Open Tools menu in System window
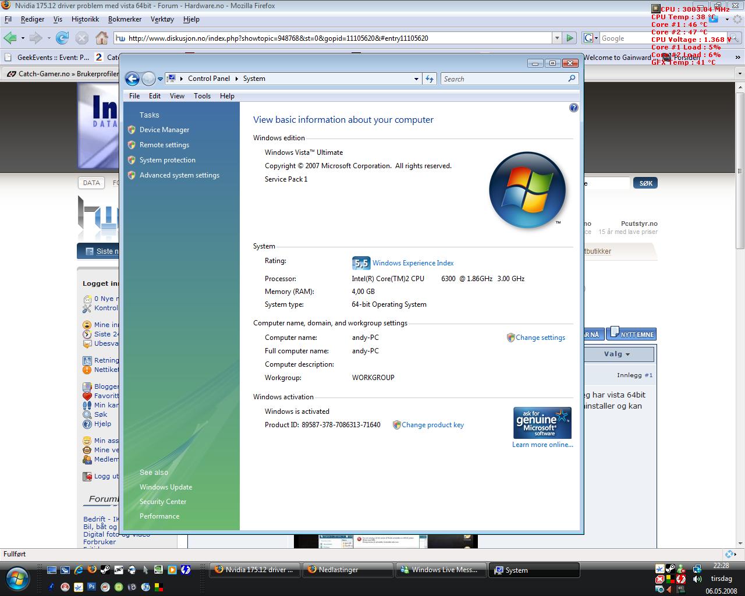The height and width of the screenshot is (596, 745). [x=202, y=96]
